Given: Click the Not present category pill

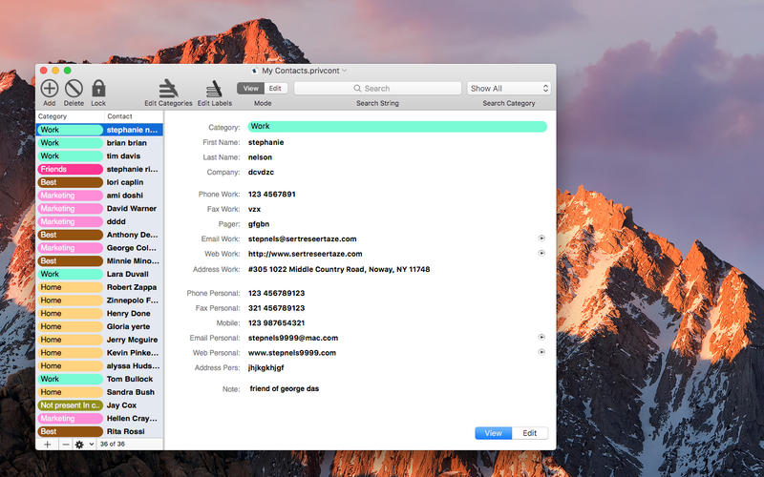Looking at the screenshot, I should [70, 404].
